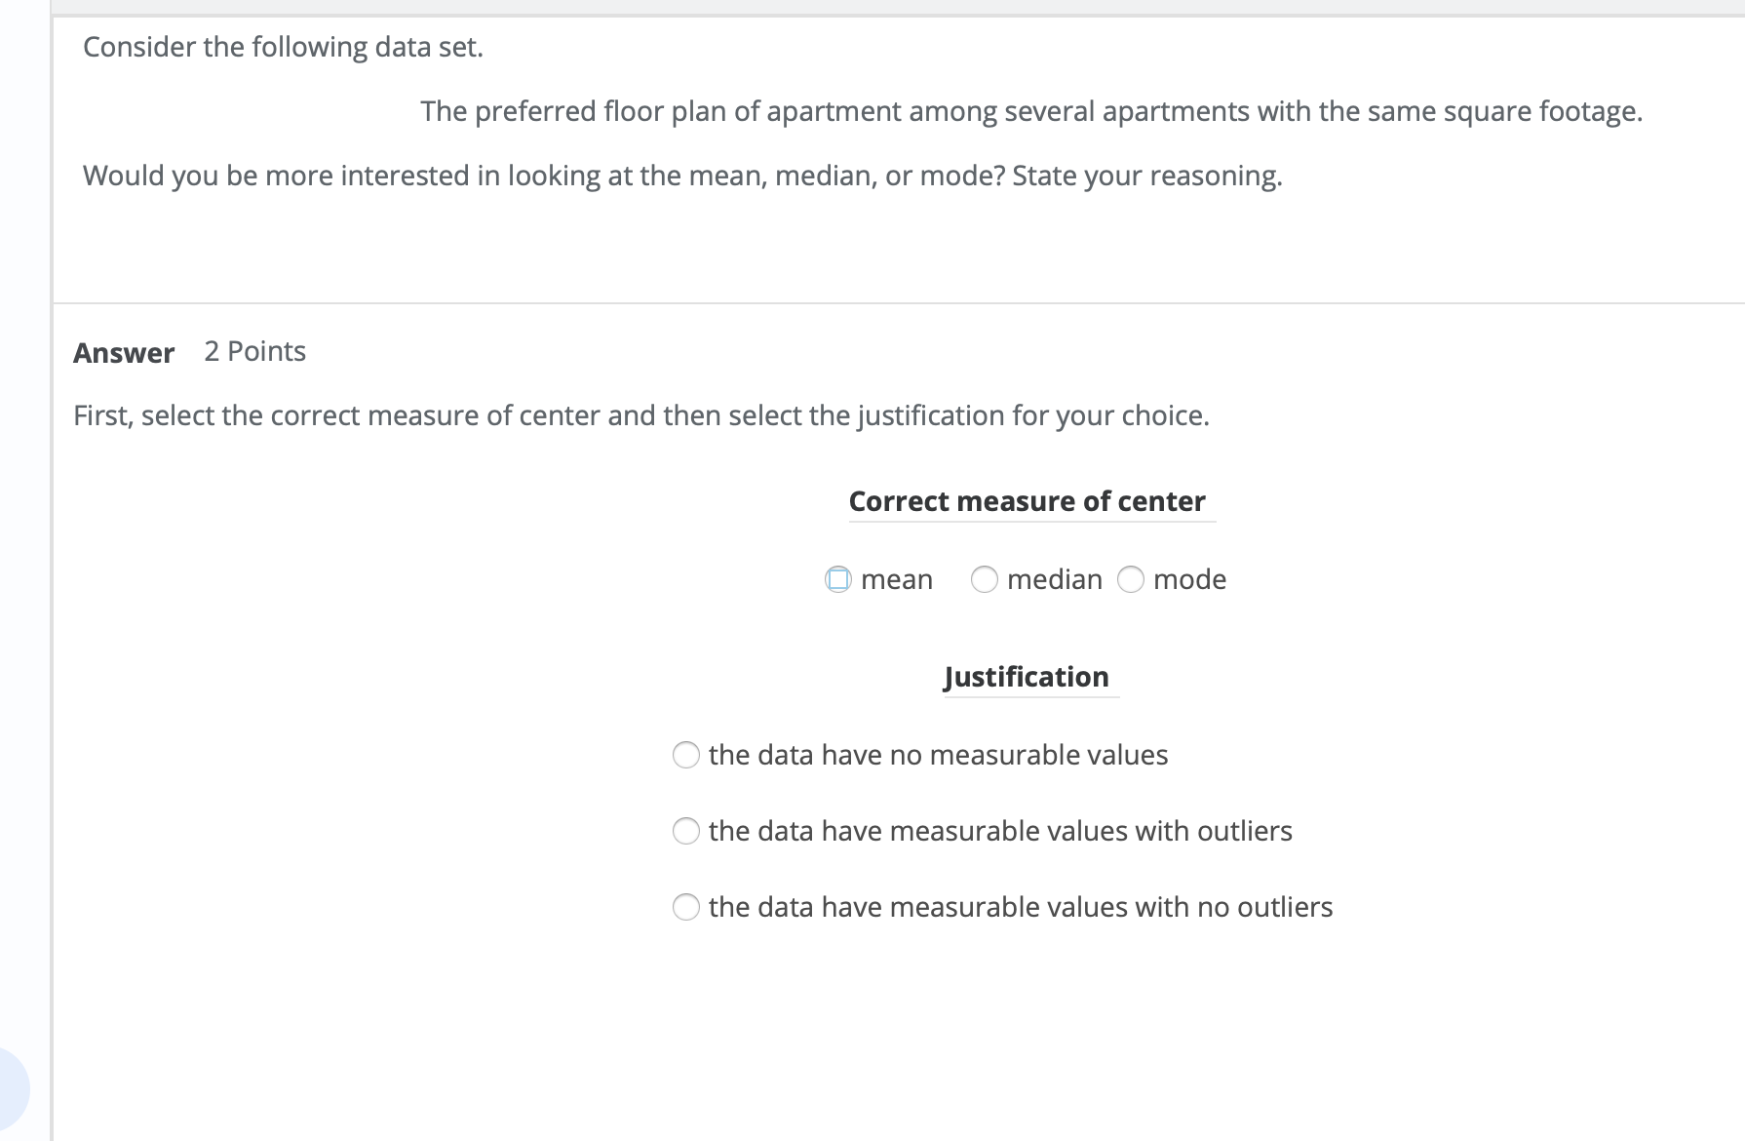
Task: Choose 'the data have measurable values with no outliers'
Action: point(686,907)
